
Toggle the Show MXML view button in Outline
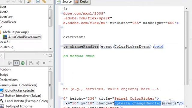tap(16, 63)
